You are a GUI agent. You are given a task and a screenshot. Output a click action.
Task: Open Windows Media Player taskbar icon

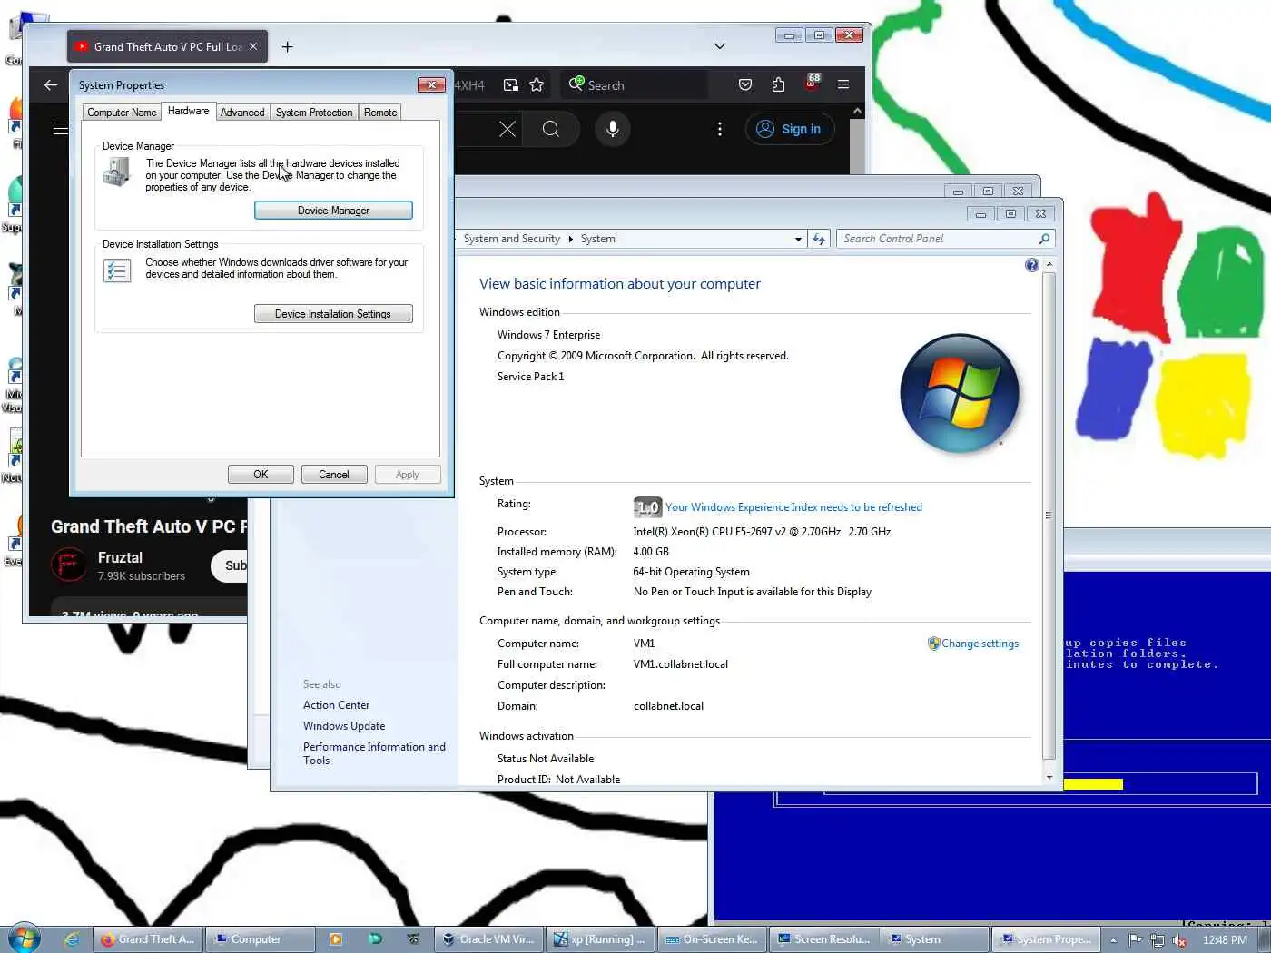coord(336,939)
